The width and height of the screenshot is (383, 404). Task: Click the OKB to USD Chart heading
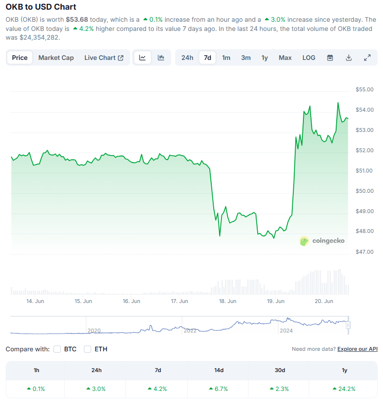(x=41, y=7)
